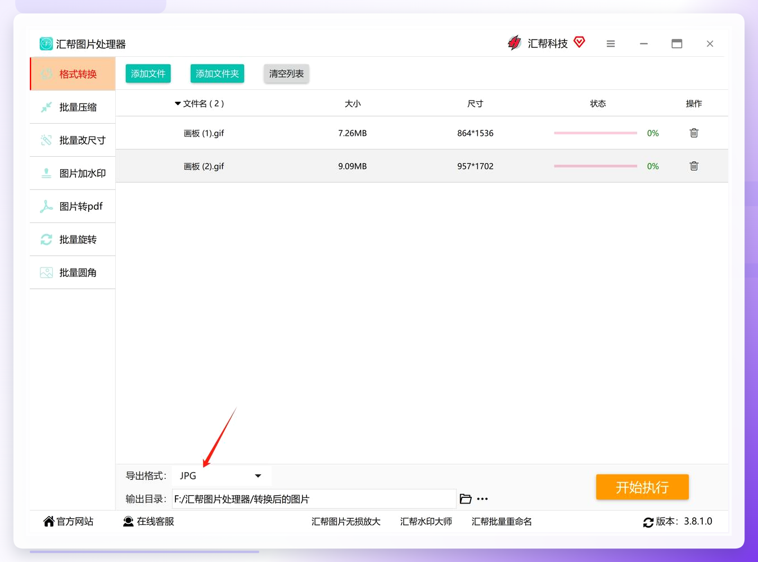
Task: Open 汇帮图片无损放大 link
Action: (346, 522)
